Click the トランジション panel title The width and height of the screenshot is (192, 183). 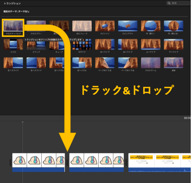pyautogui.click(x=12, y=3)
